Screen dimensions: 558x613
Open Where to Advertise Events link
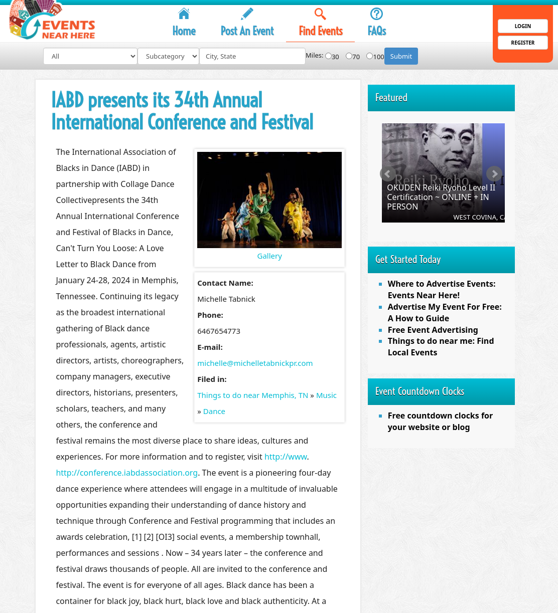tap(442, 290)
